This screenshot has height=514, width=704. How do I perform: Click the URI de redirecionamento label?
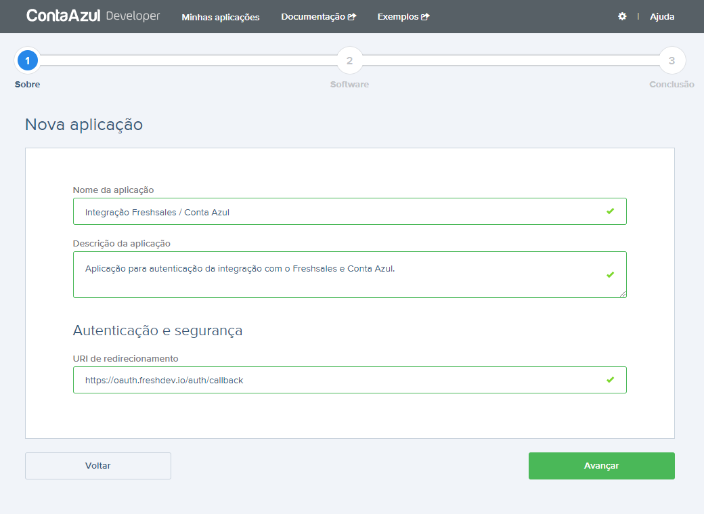click(x=126, y=358)
